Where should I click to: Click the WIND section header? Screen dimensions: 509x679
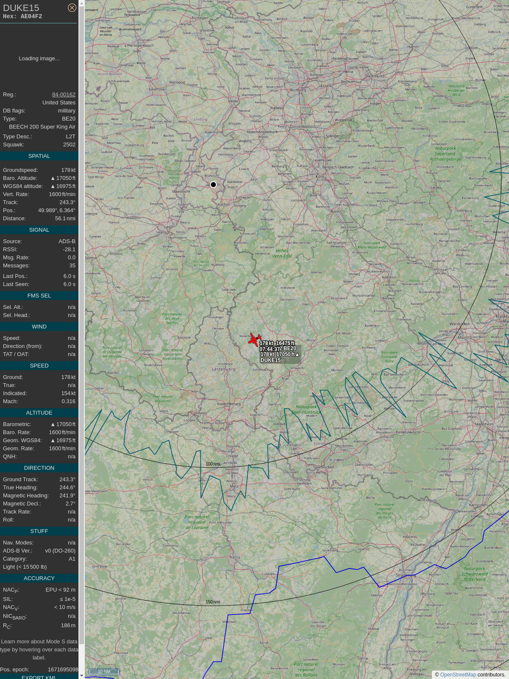(39, 327)
